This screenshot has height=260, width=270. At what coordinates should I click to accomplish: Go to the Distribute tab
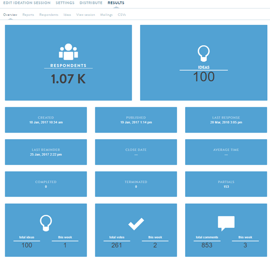pos(91,3)
